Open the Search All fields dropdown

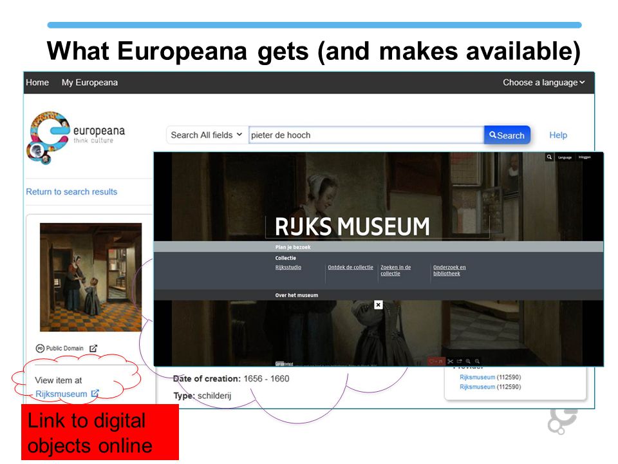point(207,135)
